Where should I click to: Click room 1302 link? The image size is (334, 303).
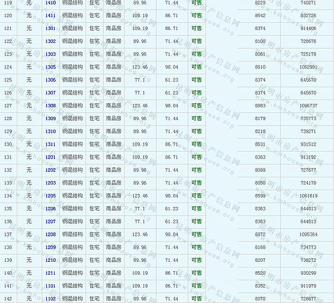pos(51,41)
